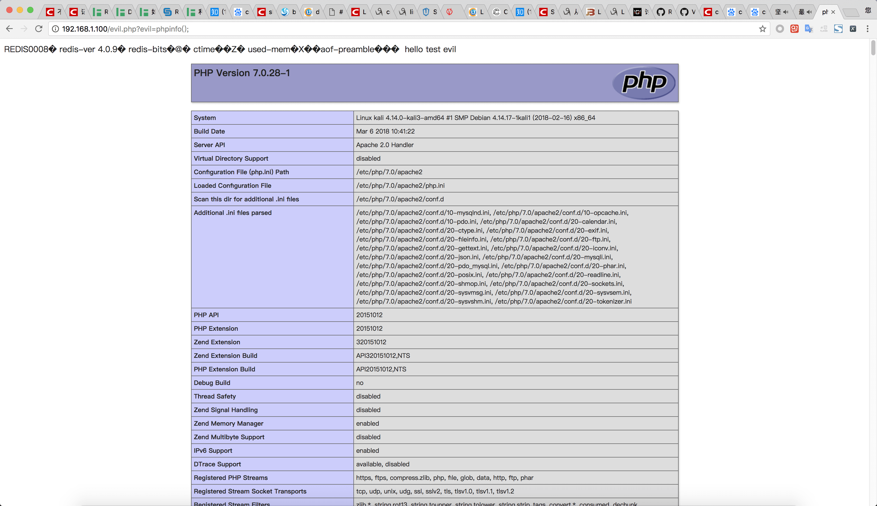The width and height of the screenshot is (877, 506).
Task: Open the Google Translate extension
Action: pos(809,29)
